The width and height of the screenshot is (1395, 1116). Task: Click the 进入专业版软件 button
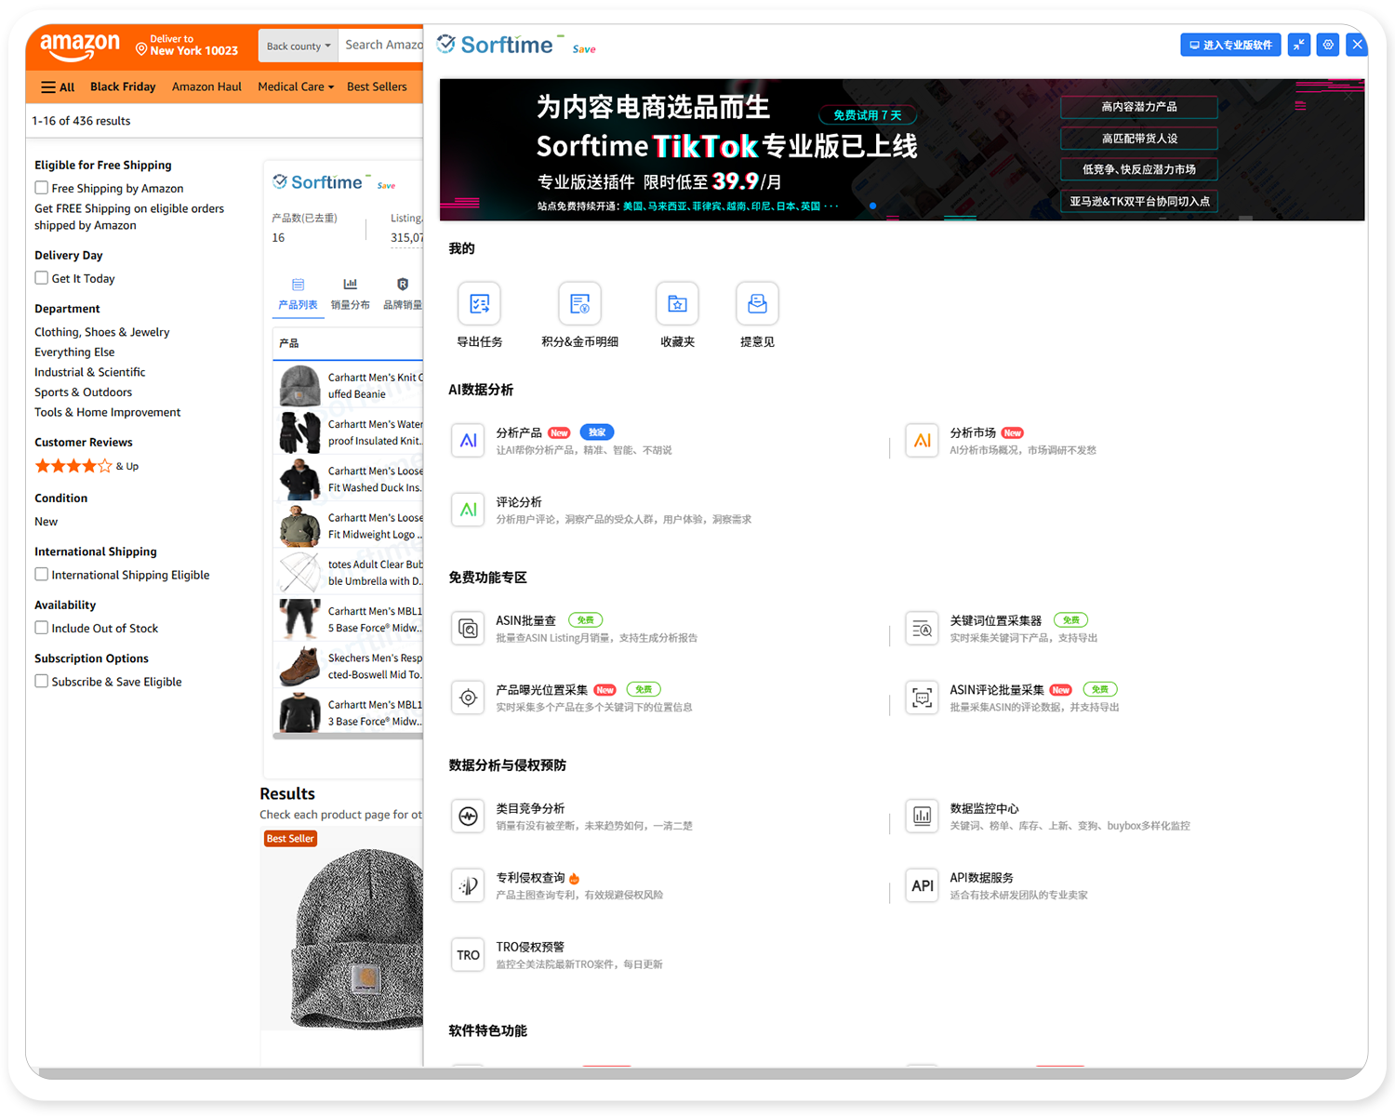tap(1229, 44)
